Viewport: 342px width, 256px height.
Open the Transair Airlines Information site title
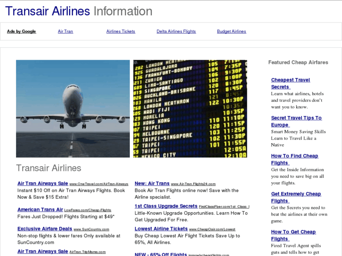click(x=79, y=11)
